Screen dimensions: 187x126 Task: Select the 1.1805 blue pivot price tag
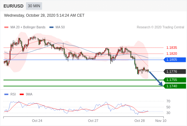175,60
